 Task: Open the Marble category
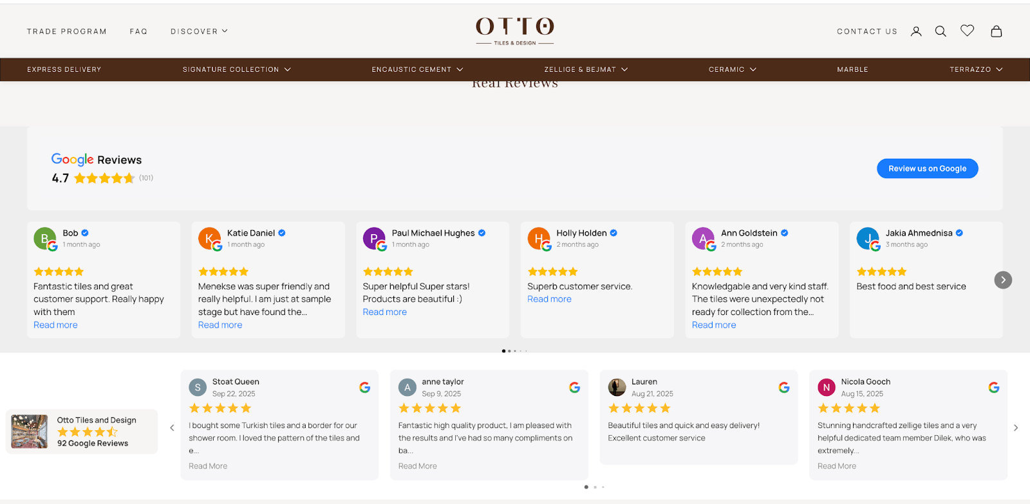click(x=852, y=69)
